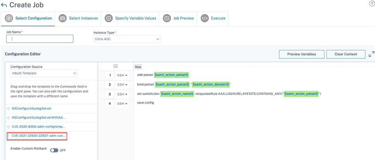Select CVE-2021-22920-22927-adm-con... template
375x160 pixels.
point(38,136)
